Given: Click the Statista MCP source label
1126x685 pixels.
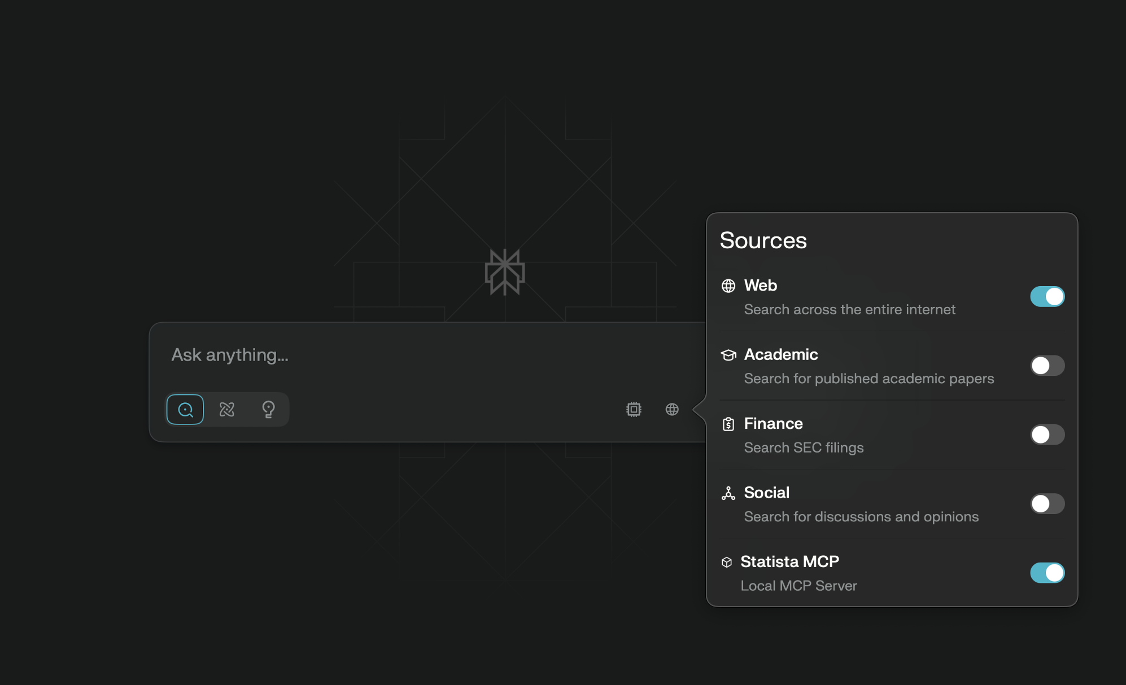Looking at the screenshot, I should [789, 562].
